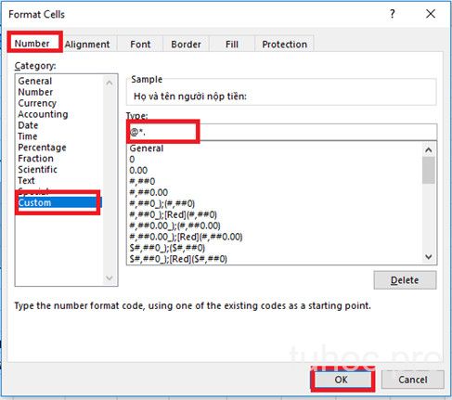This screenshot has width=452, height=400.
Task: Select Percentage category
Action: (58, 148)
